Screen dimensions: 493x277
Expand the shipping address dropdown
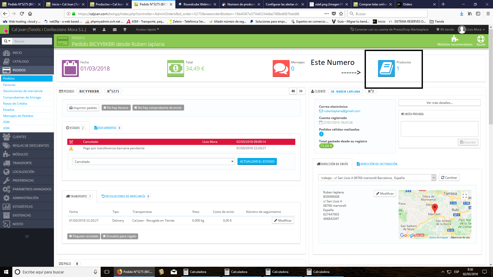[x=433, y=178]
